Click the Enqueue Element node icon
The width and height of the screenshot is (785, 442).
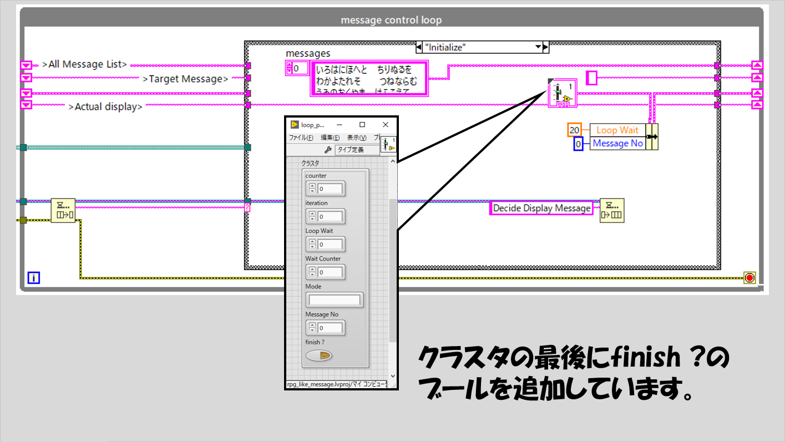coord(611,210)
